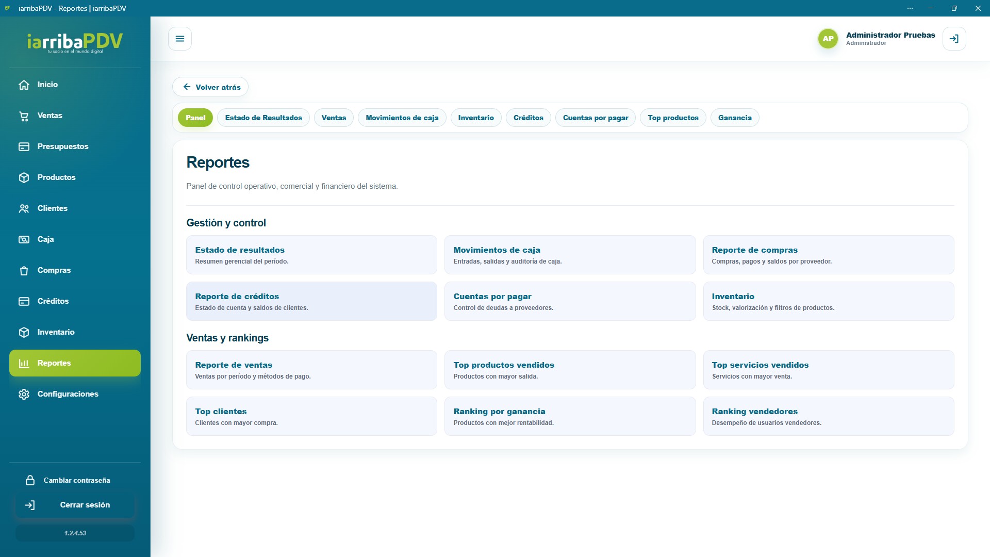Open Caja in the sidebar
This screenshot has width=990, height=557.
75,239
